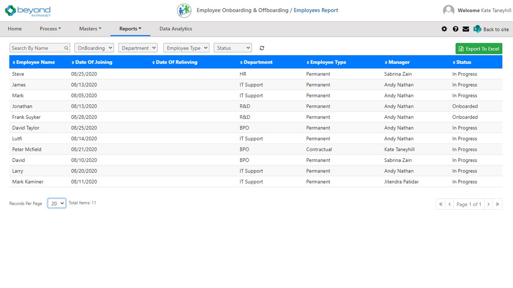Open the Department filter dropdown
Image resolution: width=513 pixels, height=288 pixels.
(x=138, y=48)
